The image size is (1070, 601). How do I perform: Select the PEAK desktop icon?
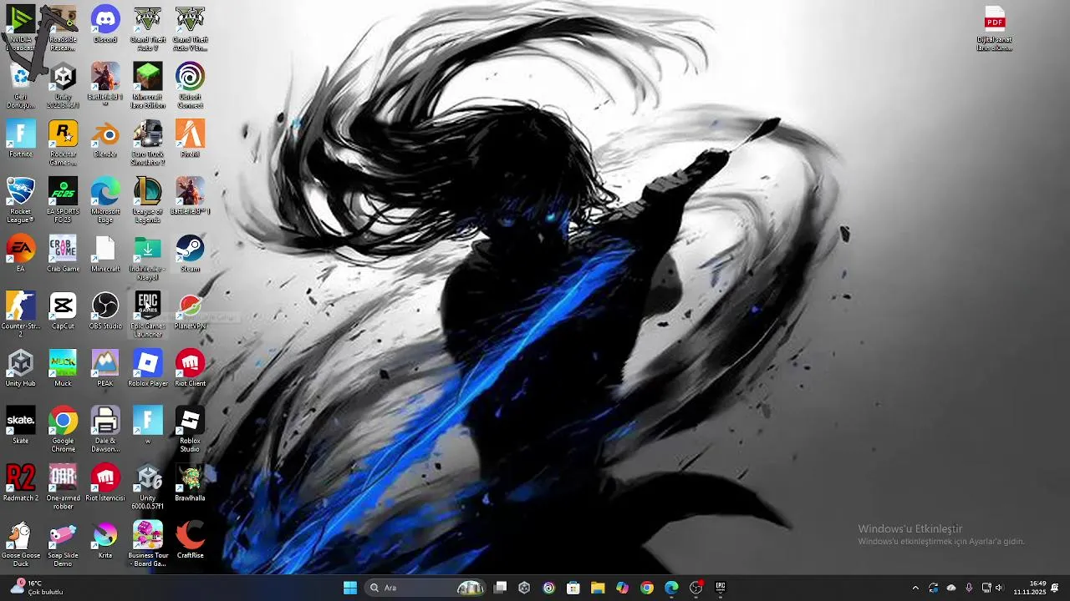click(x=105, y=368)
